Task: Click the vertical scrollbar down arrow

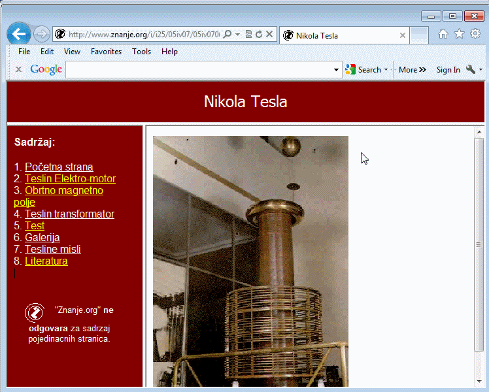Action: 479,381
